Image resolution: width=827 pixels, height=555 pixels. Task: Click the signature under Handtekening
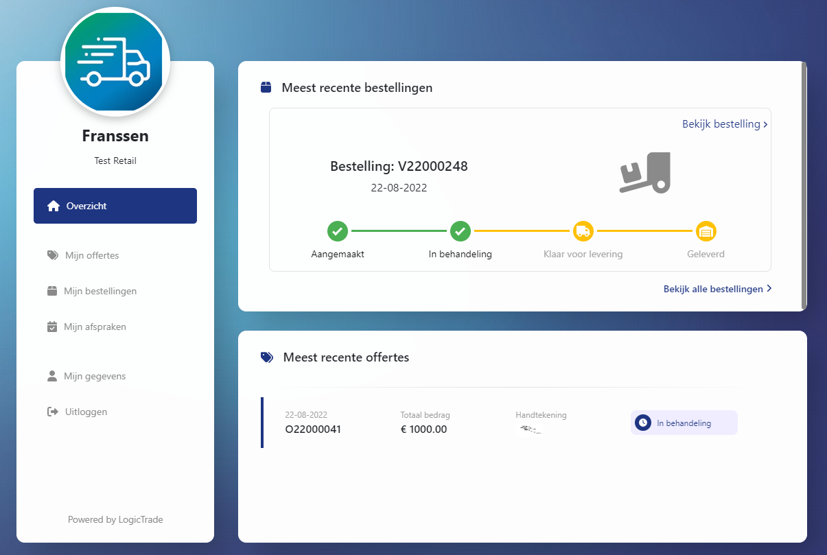click(x=530, y=431)
